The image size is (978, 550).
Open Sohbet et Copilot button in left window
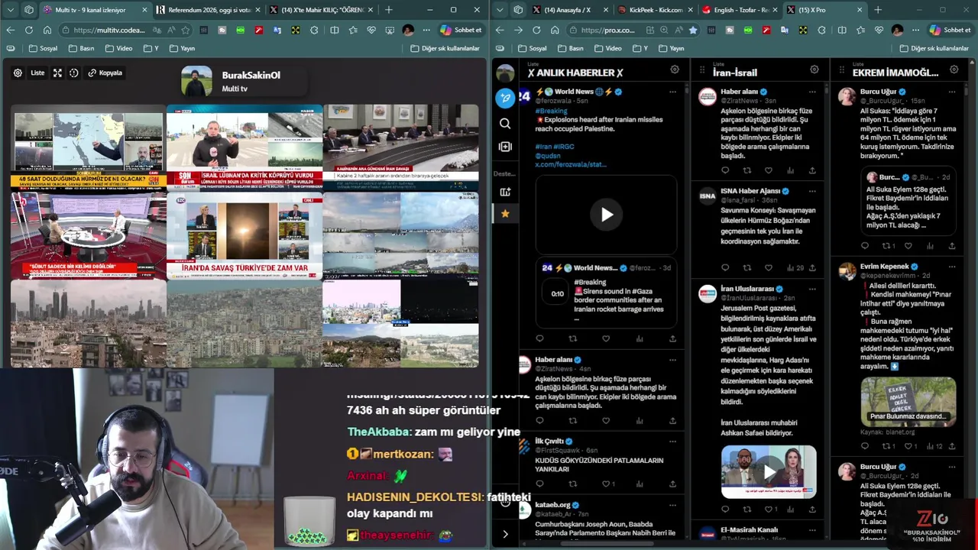click(461, 30)
